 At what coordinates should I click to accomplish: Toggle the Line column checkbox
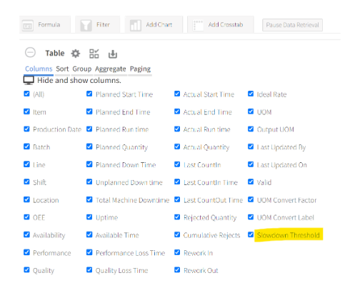pos(26,164)
